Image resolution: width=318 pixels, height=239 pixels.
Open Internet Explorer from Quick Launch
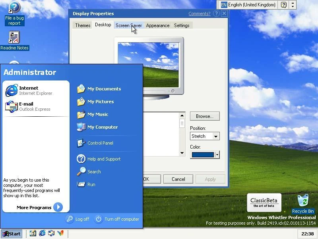click(x=42, y=234)
